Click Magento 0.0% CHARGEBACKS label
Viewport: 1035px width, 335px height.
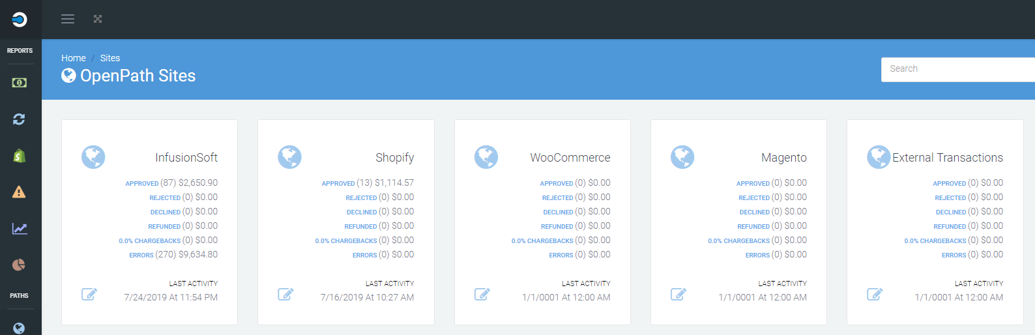tap(739, 241)
